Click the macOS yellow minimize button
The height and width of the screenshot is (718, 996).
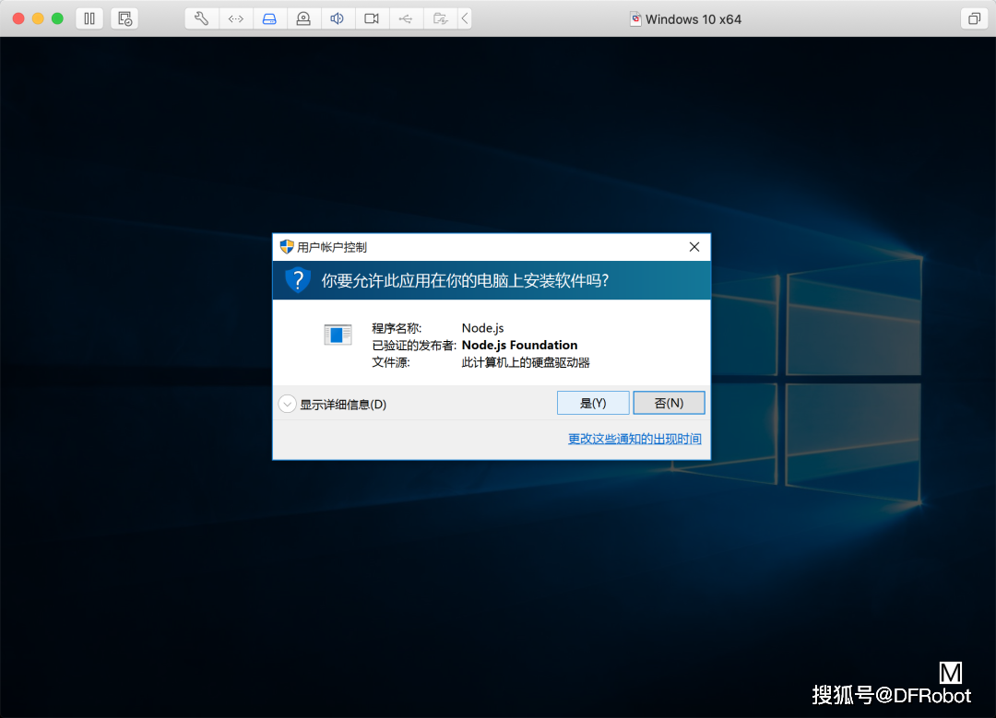38,18
